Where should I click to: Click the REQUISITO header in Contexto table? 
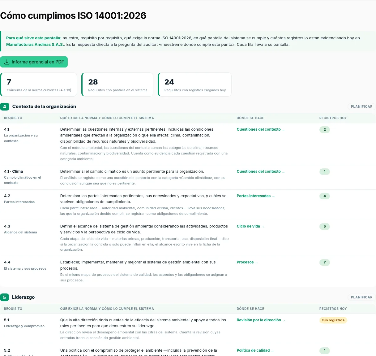[13, 118]
